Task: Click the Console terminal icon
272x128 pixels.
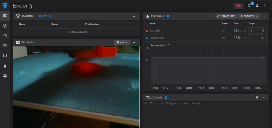Action: [x=148, y=98]
